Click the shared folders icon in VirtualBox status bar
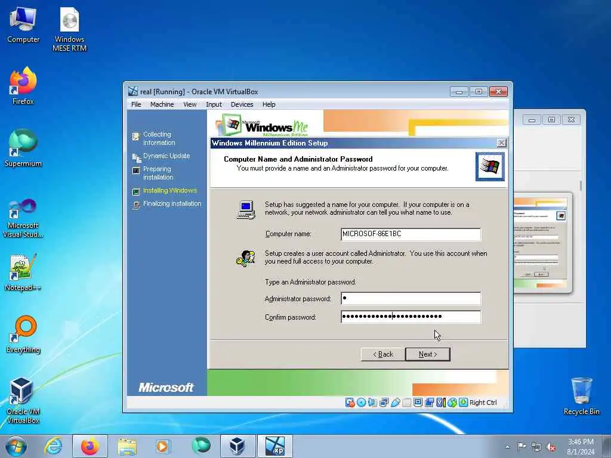 (x=407, y=403)
